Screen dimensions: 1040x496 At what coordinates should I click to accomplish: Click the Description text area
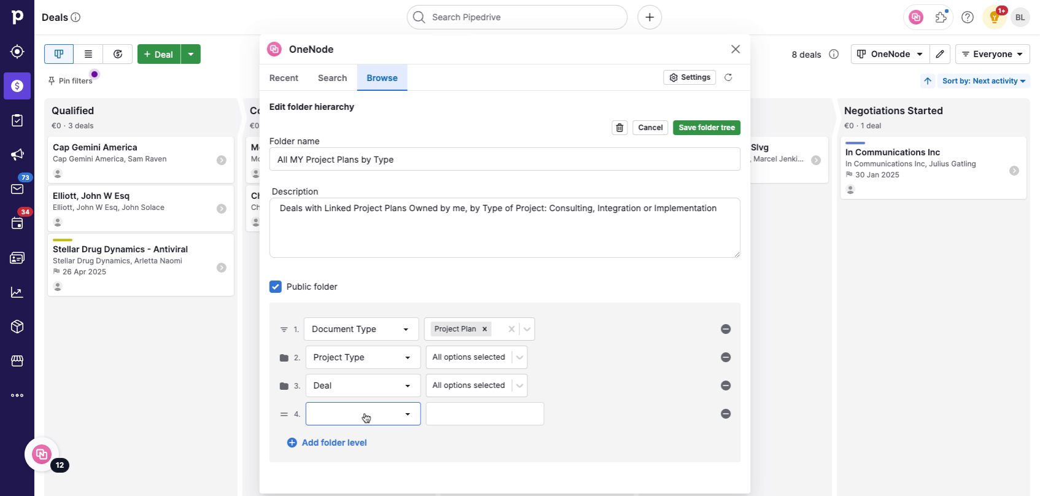(x=505, y=228)
